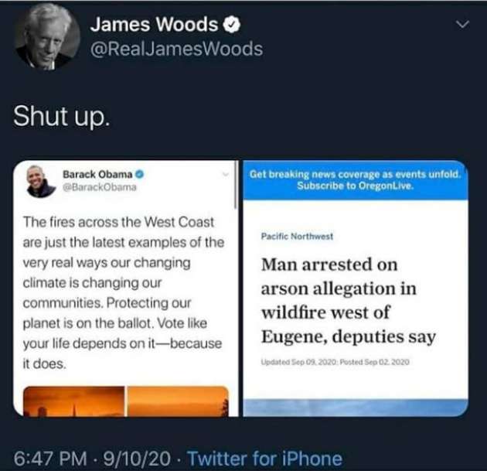Click the "Shut up." tweet text
This screenshot has height=471, width=487.
[x=62, y=116]
